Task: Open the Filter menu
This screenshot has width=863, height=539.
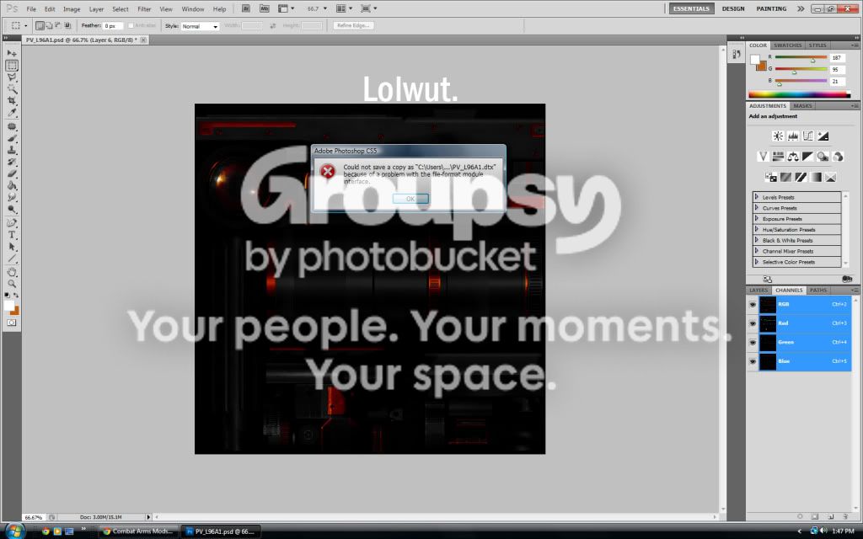Action: pyautogui.click(x=144, y=8)
